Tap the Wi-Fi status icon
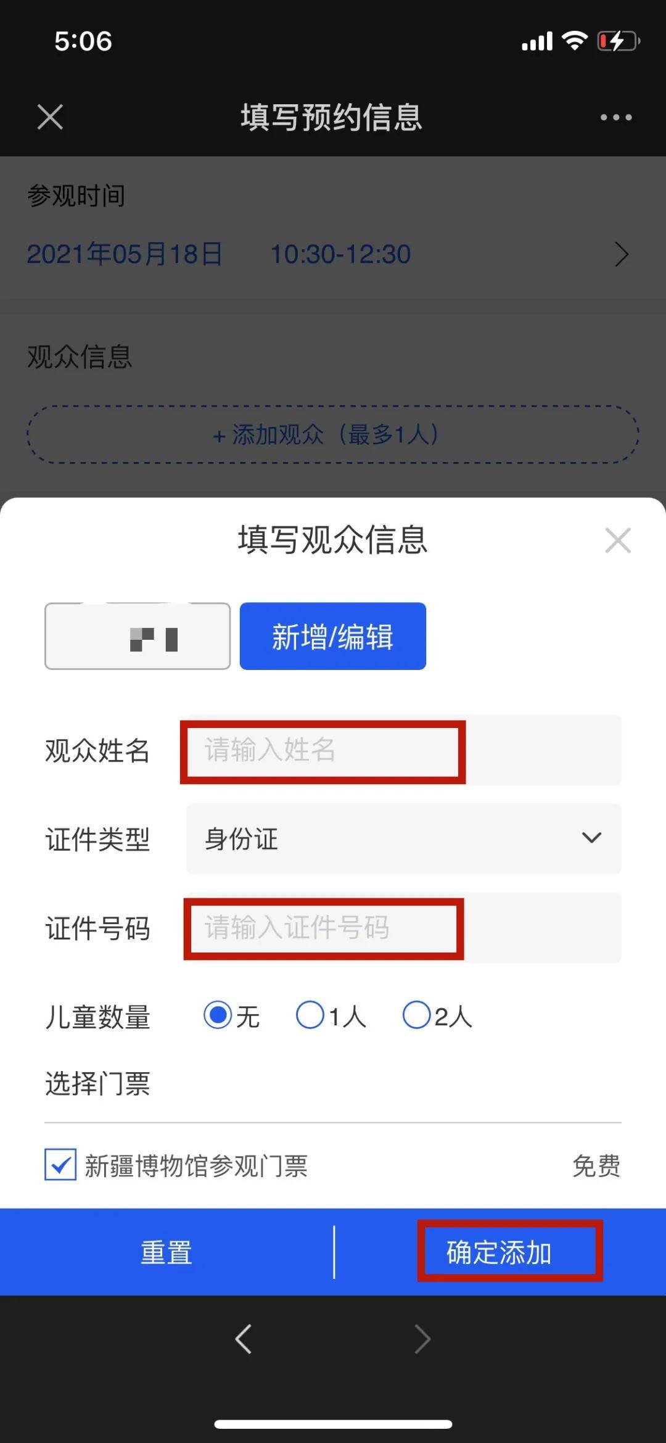 coord(575,41)
